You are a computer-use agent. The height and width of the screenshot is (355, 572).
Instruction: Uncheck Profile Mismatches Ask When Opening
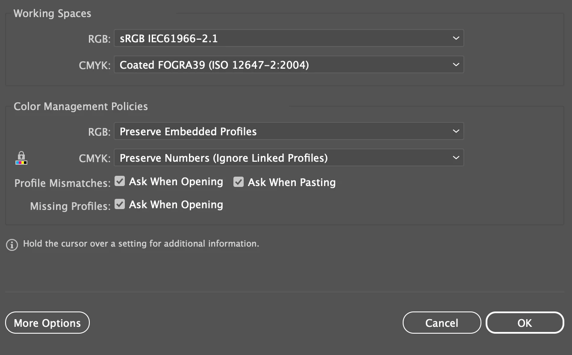[x=120, y=181]
